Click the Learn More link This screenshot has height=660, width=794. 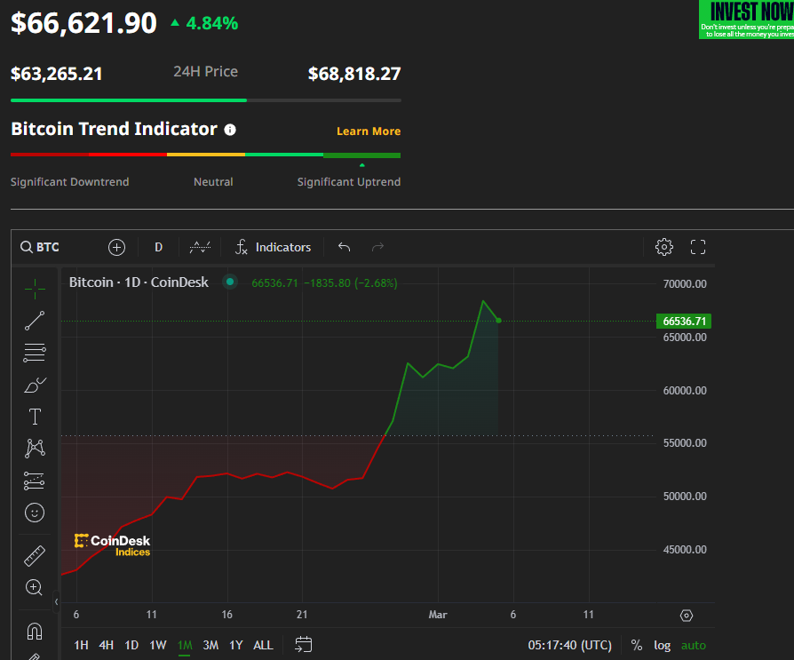click(x=369, y=131)
